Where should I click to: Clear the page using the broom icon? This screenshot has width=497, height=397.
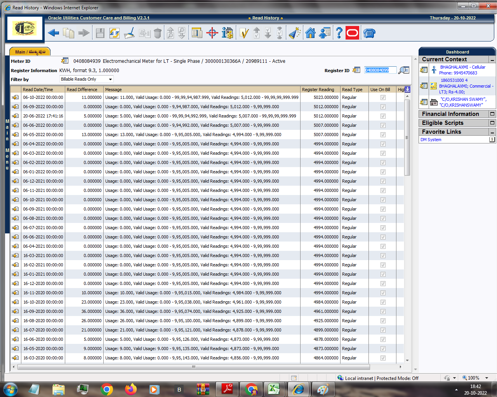coord(129,33)
